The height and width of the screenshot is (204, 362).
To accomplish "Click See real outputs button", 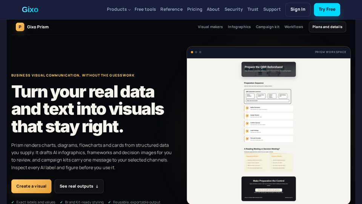I will click(x=79, y=186).
